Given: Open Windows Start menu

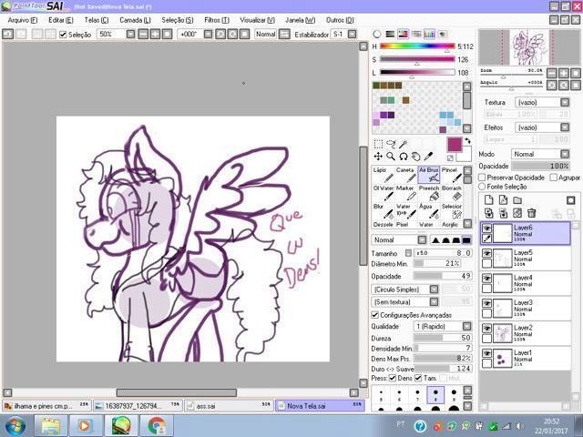Looking at the screenshot, I should click(14, 425).
